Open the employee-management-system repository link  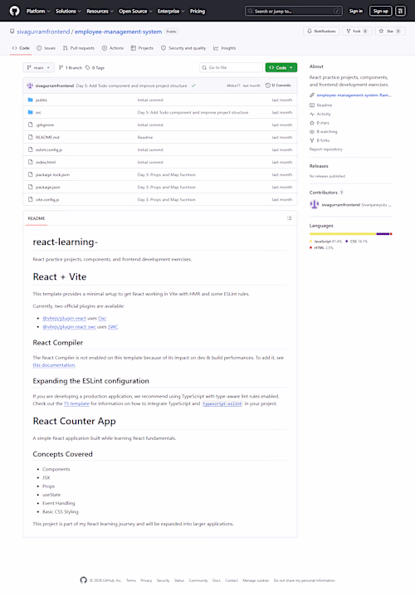(118, 32)
